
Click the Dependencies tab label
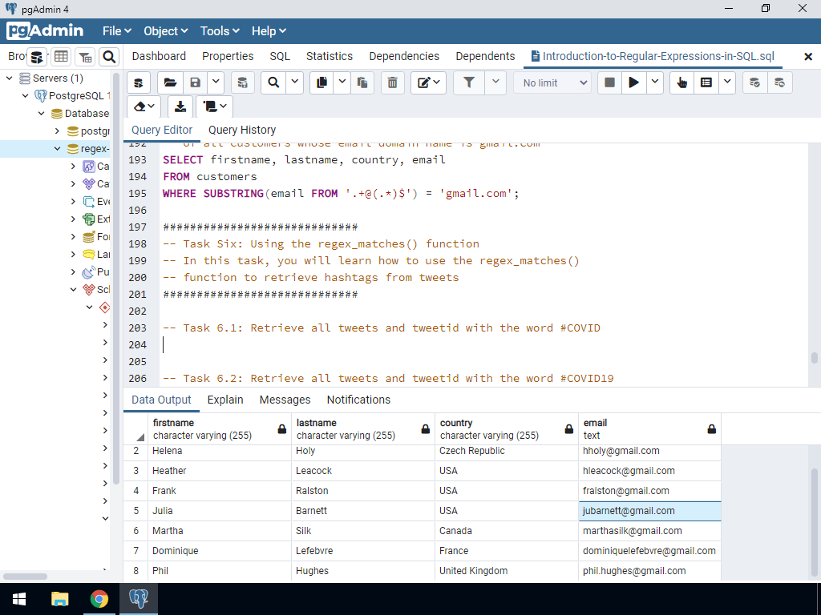pos(404,56)
